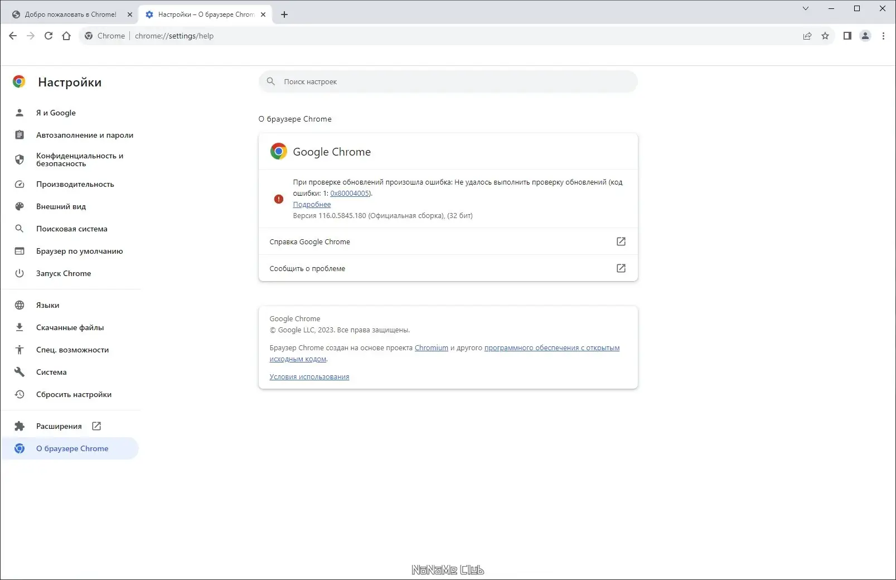Click the wrench icon for 'Система'
The width and height of the screenshot is (896, 580).
click(20, 372)
